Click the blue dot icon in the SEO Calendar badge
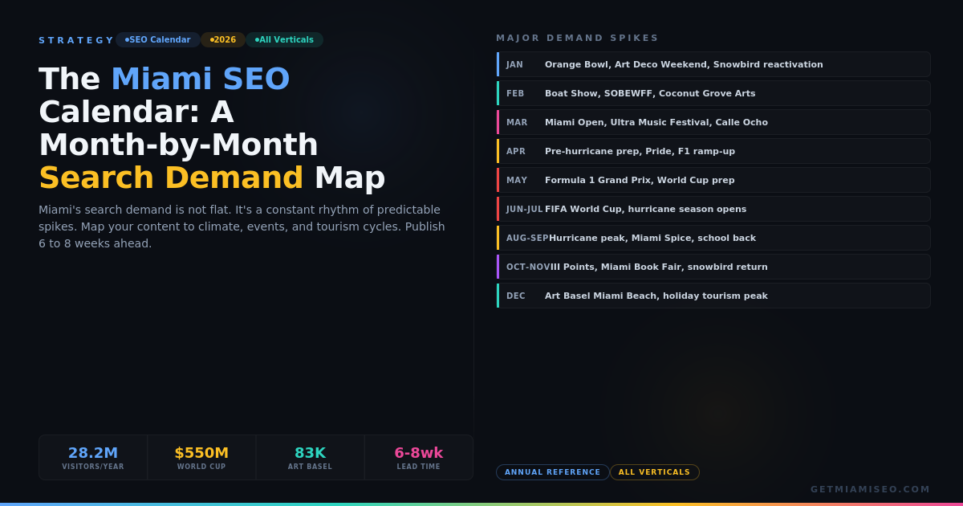This screenshot has height=506, width=963. 127,39
